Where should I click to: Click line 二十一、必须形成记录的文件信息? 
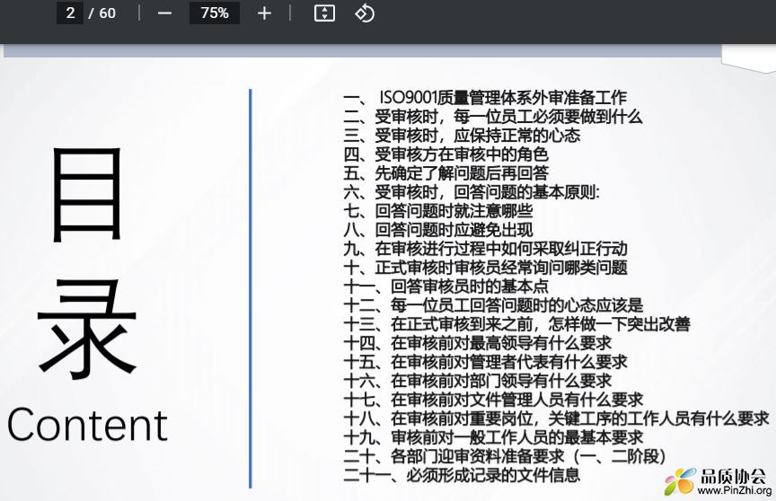point(462,475)
